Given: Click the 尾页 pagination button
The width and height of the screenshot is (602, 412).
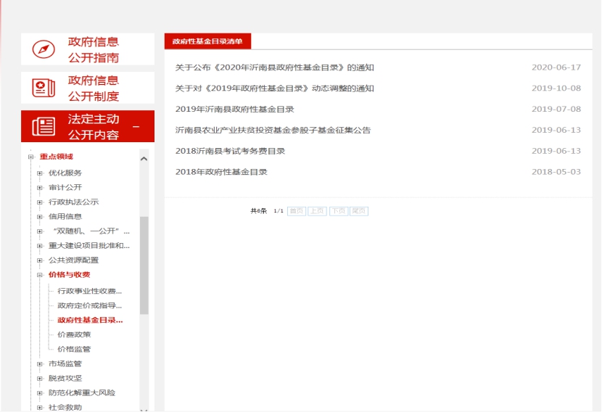Looking at the screenshot, I should pos(359,211).
